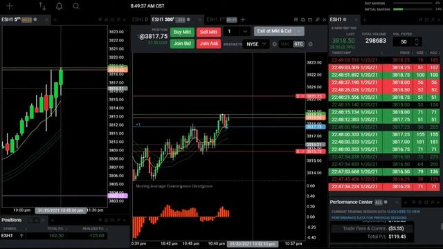The height and width of the screenshot is (249, 443).
Task: Maximize the center chart panel
Action: pyautogui.click(x=310, y=20)
